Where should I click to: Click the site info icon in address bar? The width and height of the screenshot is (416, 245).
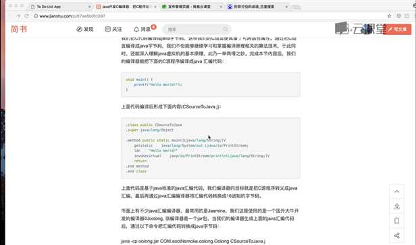(x=36, y=16)
